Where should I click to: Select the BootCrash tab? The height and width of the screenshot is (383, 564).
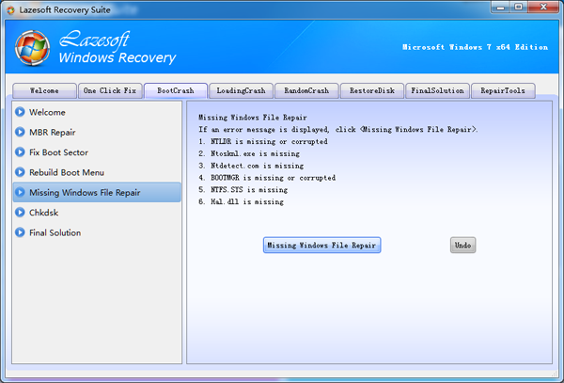coord(176,90)
